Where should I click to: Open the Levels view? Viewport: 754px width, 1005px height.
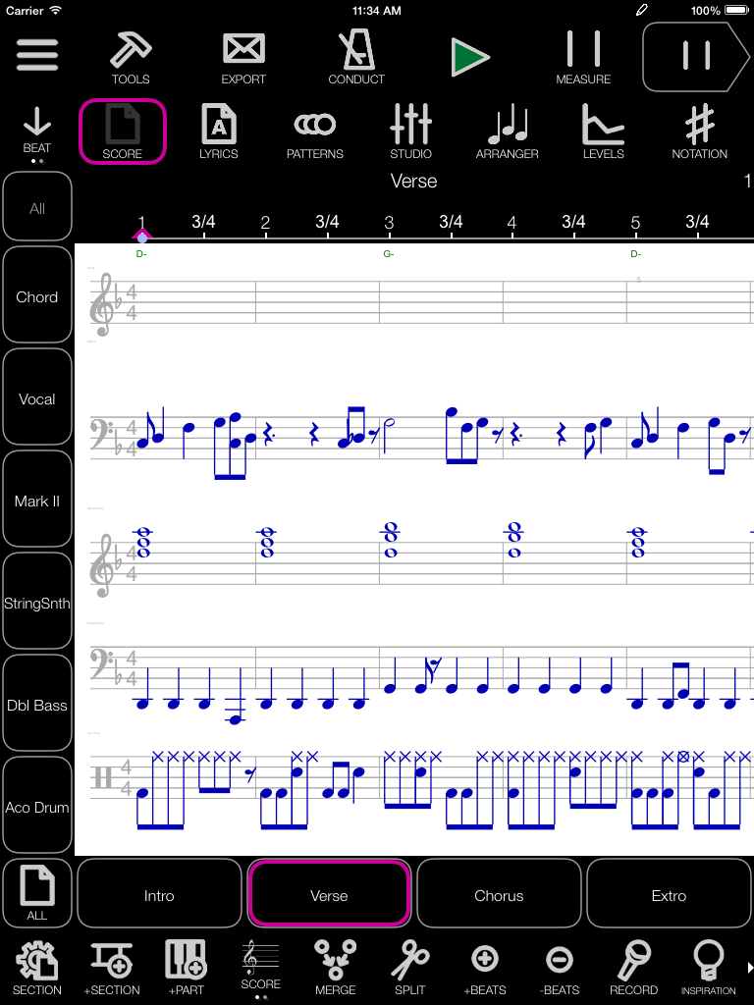click(604, 132)
